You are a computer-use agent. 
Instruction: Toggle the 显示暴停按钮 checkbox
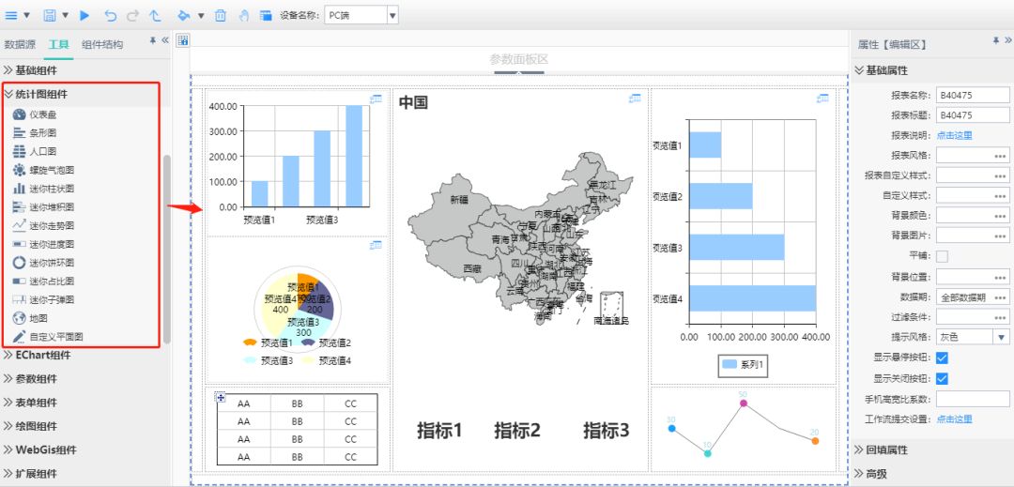(942, 358)
